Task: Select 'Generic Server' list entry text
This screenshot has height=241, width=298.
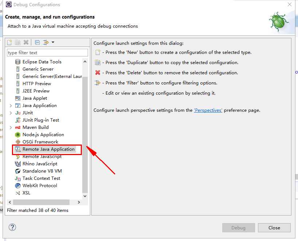Action: coord(38,69)
